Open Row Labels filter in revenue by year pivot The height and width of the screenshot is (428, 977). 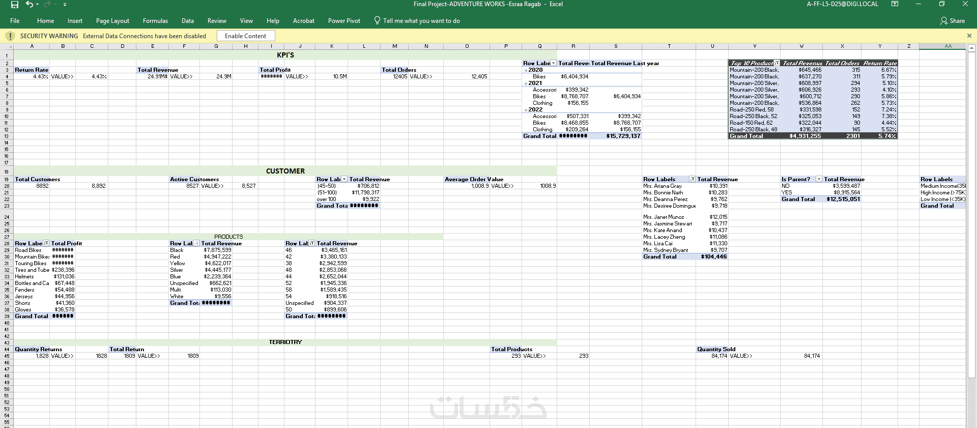[x=554, y=63]
